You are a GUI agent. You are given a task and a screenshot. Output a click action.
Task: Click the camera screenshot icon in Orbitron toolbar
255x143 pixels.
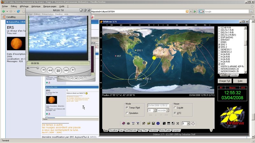click(128, 124)
